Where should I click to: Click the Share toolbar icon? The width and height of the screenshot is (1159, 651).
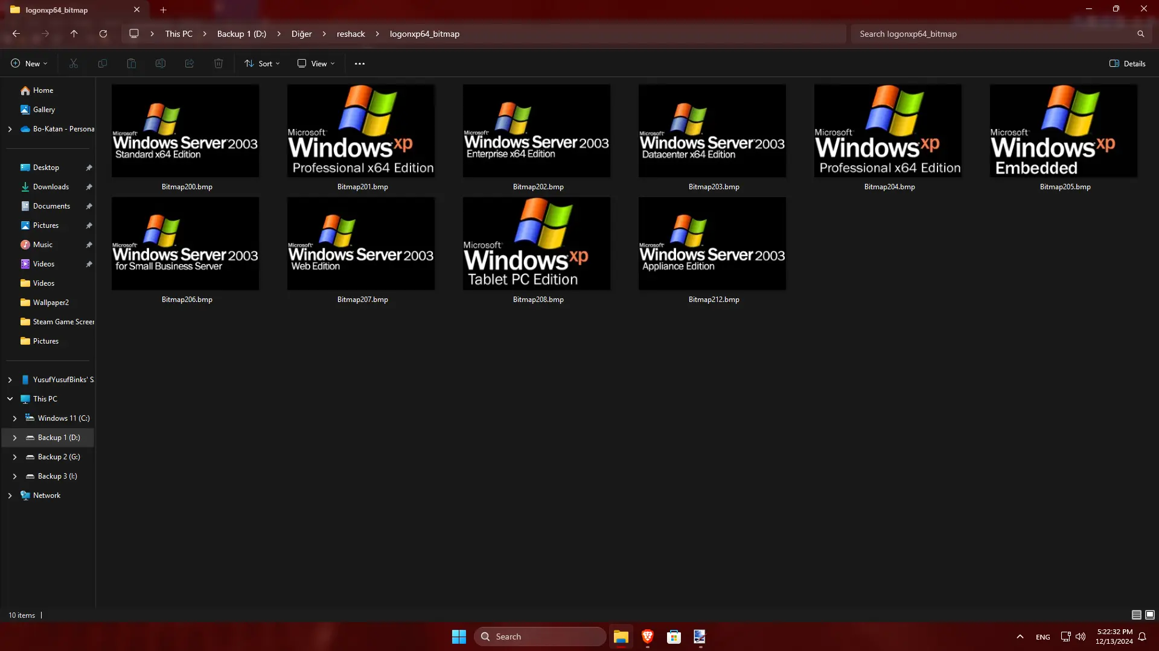coord(190,63)
